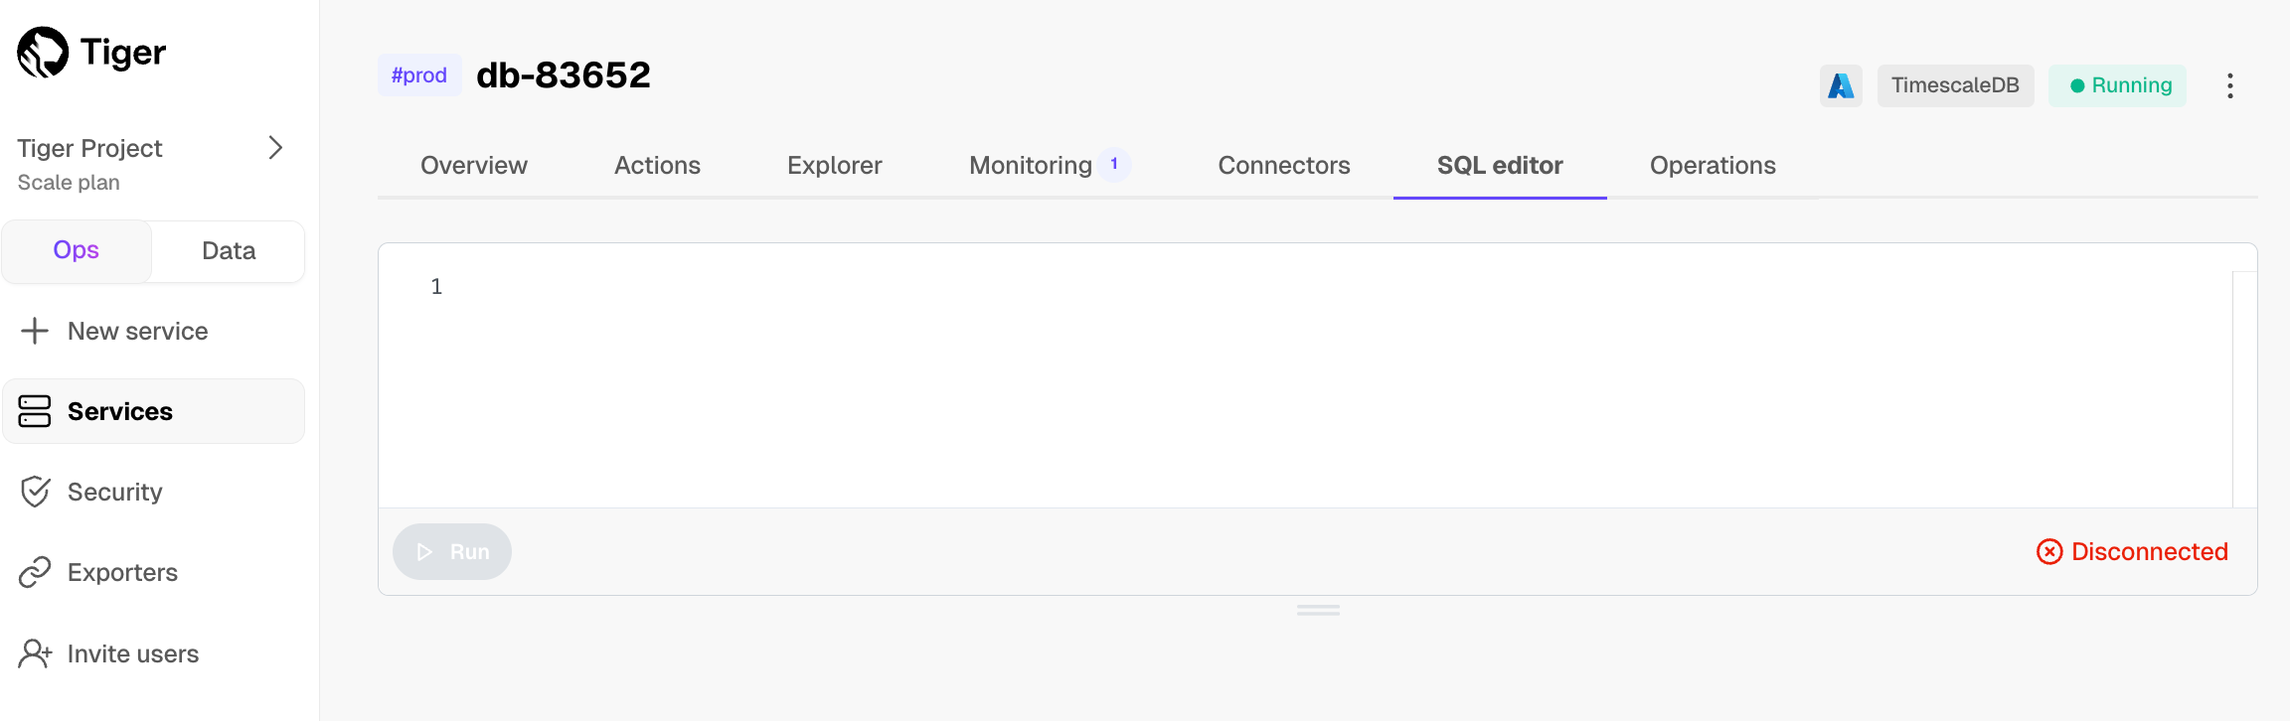Open the three-dot more options menu
This screenshot has height=721, width=2290.
pos(2230,85)
